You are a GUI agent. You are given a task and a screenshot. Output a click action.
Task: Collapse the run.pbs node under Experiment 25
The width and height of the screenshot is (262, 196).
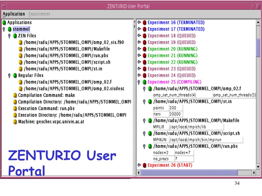(144, 146)
